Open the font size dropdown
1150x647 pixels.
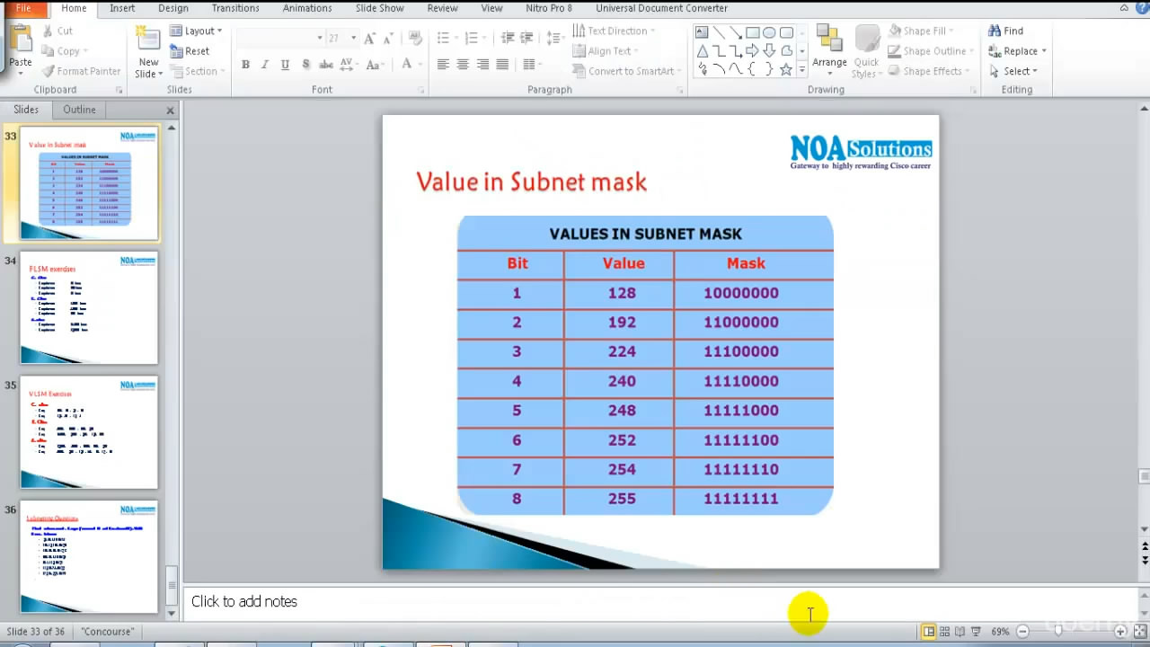tap(353, 38)
